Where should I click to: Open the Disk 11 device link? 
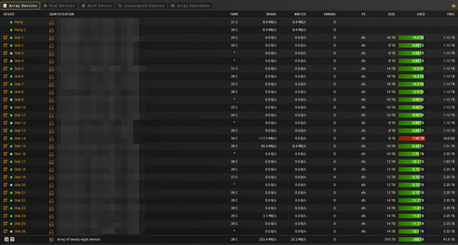click(x=20, y=115)
